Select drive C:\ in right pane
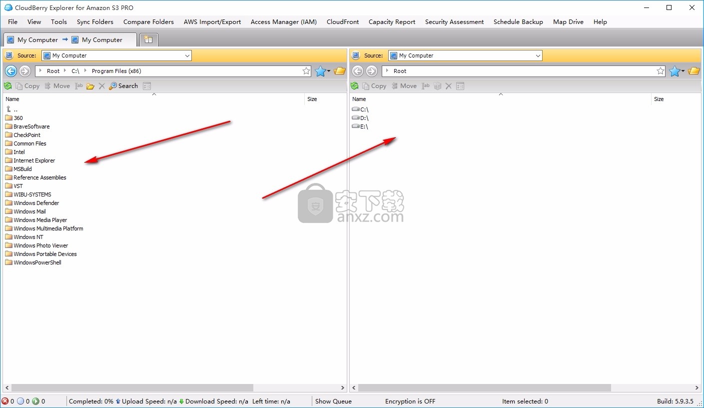704x408 pixels. pyautogui.click(x=360, y=109)
